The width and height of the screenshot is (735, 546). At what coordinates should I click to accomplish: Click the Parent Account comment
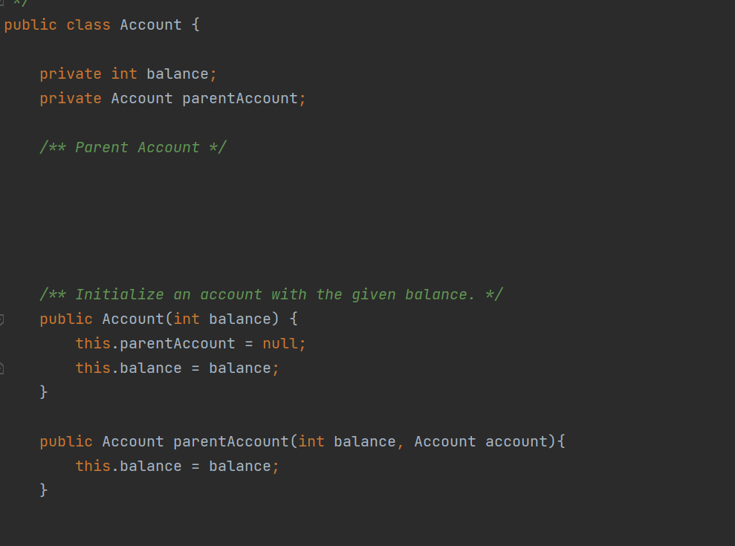coord(133,147)
